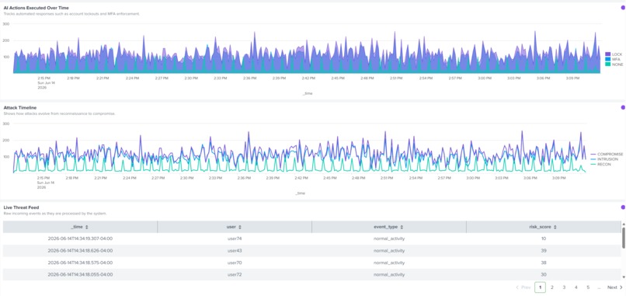Click the purple status dot on AI Actions panel
626x296 pixels.
[623, 8]
